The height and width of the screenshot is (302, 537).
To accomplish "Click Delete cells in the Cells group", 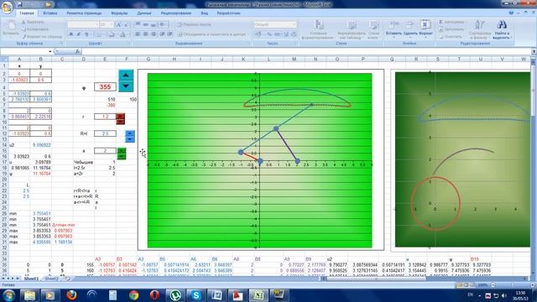I will click(410, 29).
